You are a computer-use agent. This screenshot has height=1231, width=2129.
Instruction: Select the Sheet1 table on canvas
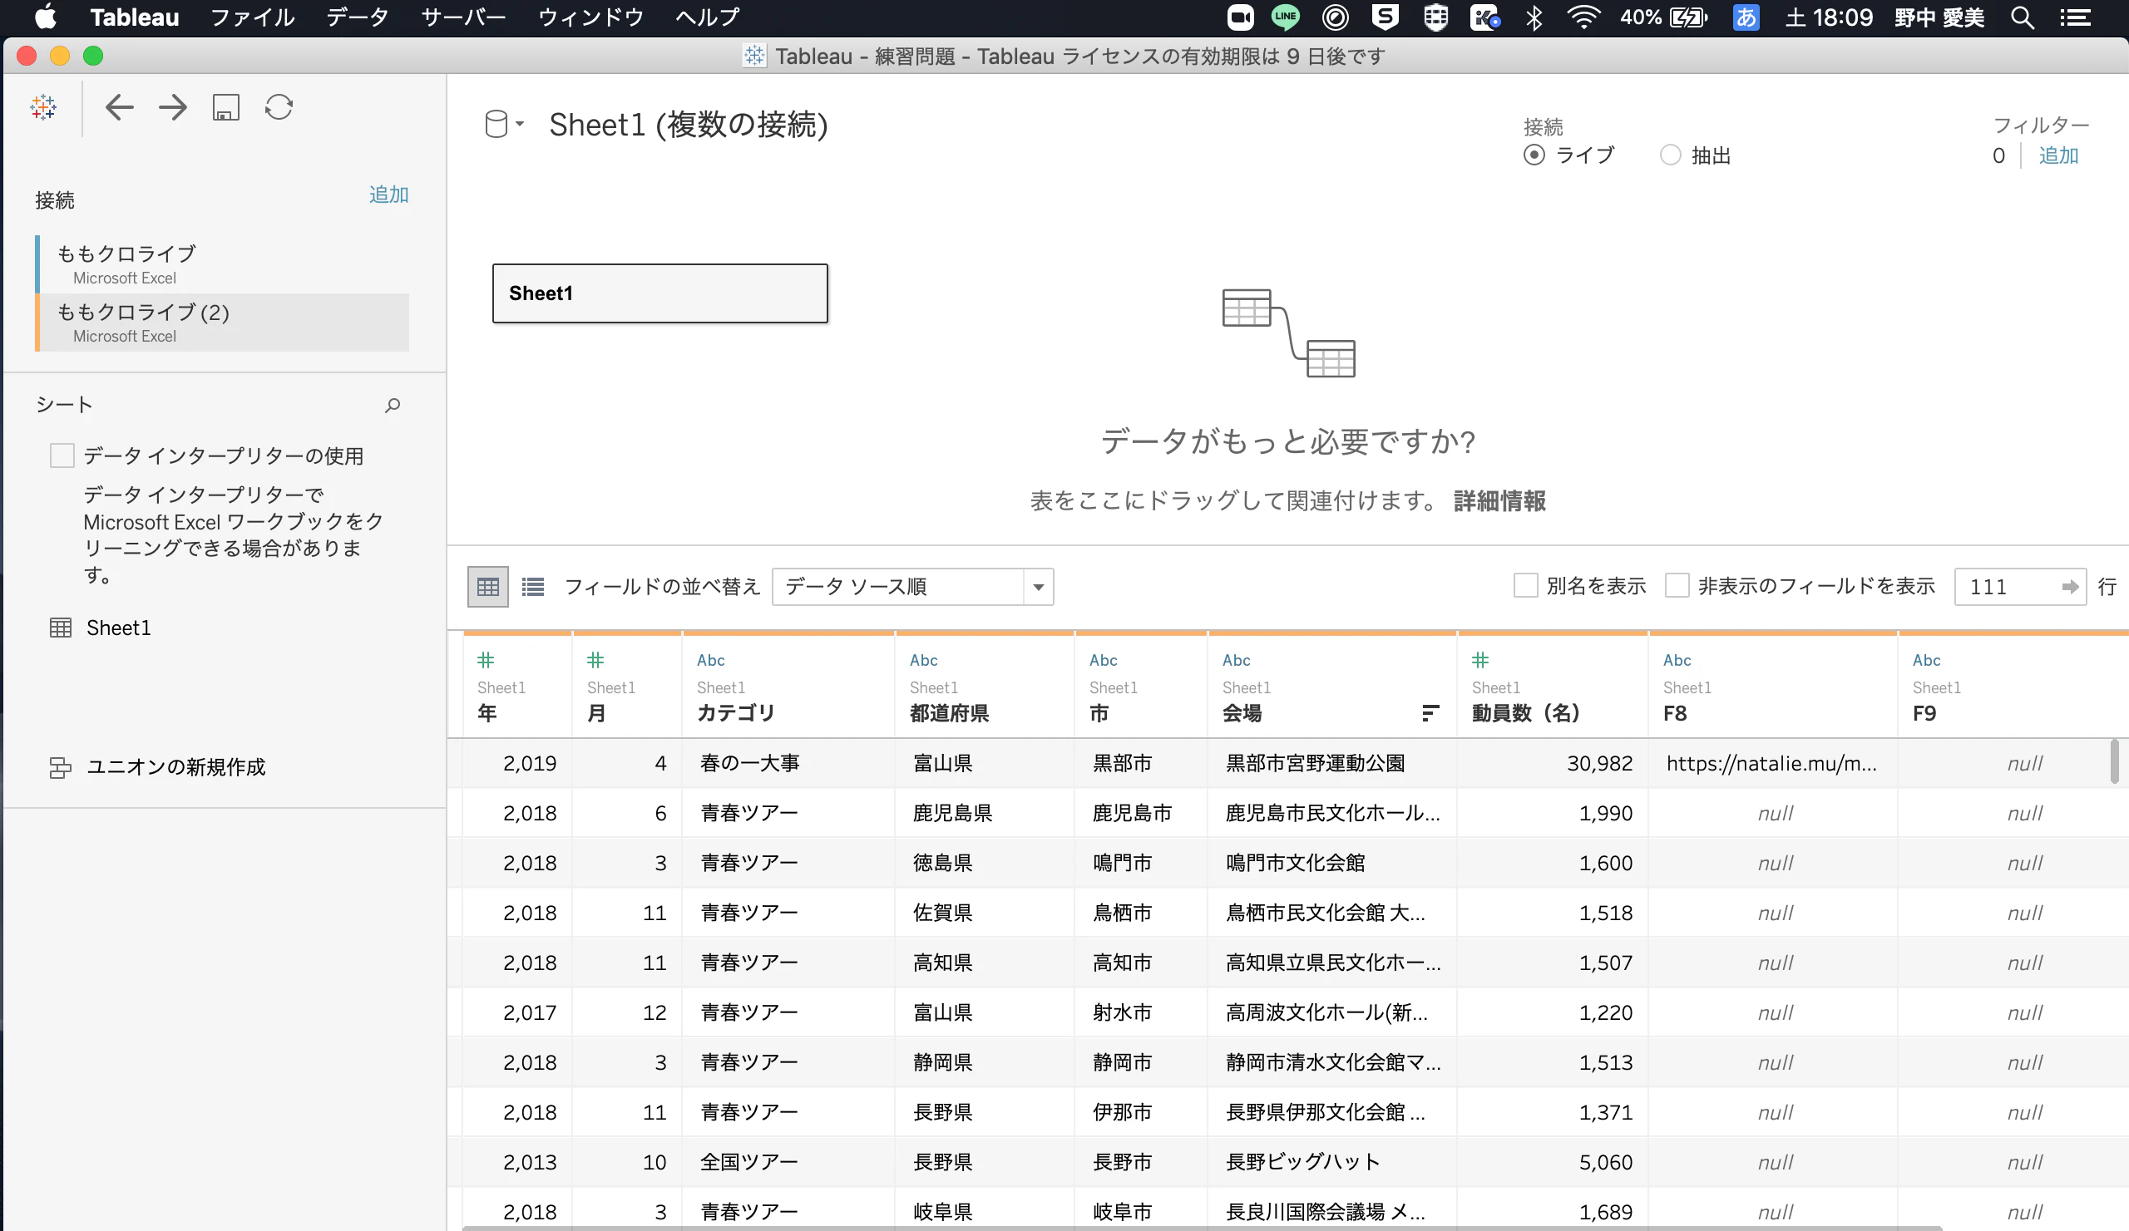click(659, 293)
